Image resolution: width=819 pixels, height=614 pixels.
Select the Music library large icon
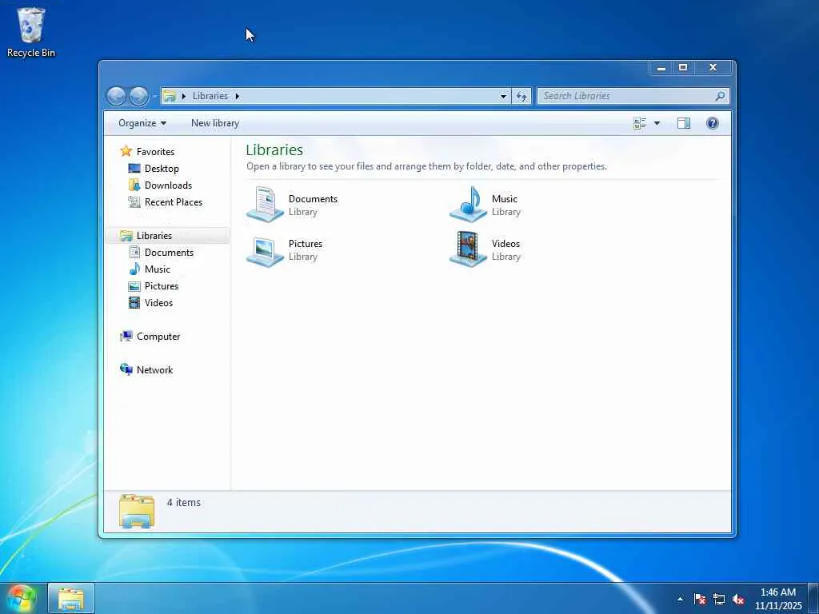[468, 205]
